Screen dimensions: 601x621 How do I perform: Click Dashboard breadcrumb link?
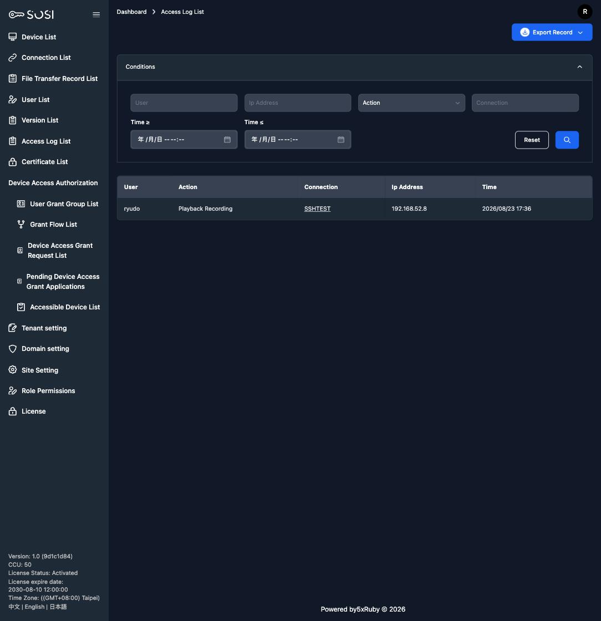click(x=131, y=12)
